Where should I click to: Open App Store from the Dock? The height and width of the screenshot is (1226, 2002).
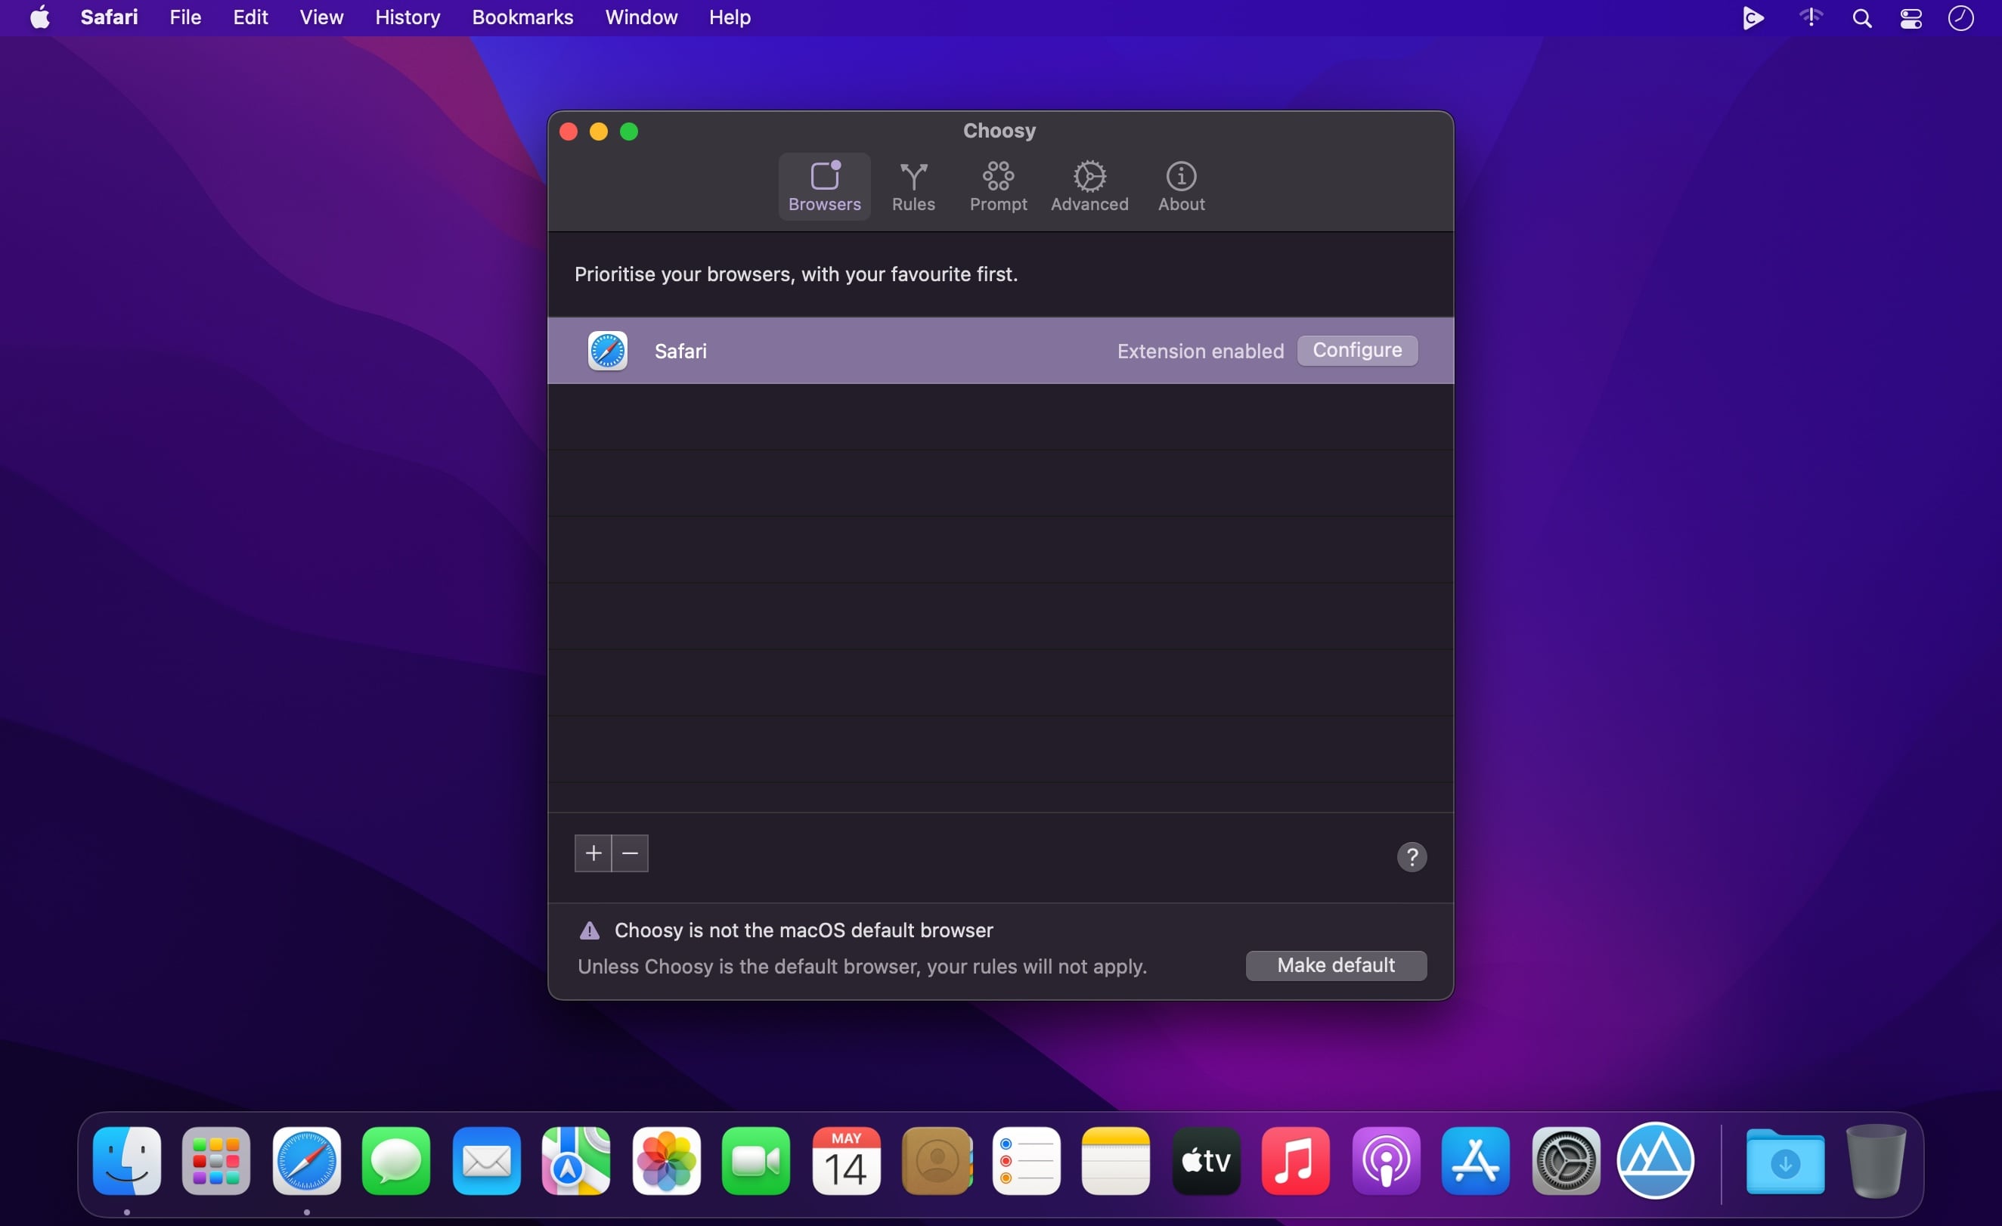pyautogui.click(x=1476, y=1160)
